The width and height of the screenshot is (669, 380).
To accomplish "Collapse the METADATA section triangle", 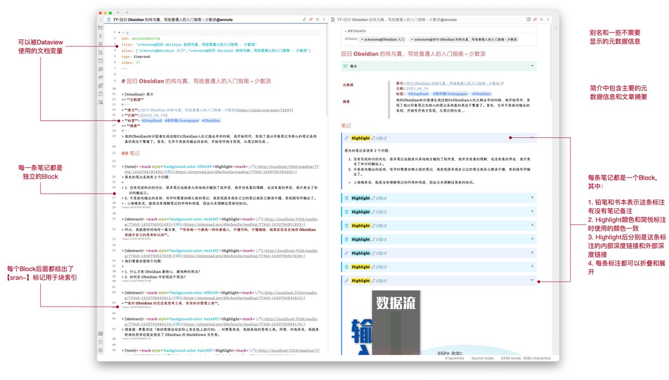I will [346, 31].
